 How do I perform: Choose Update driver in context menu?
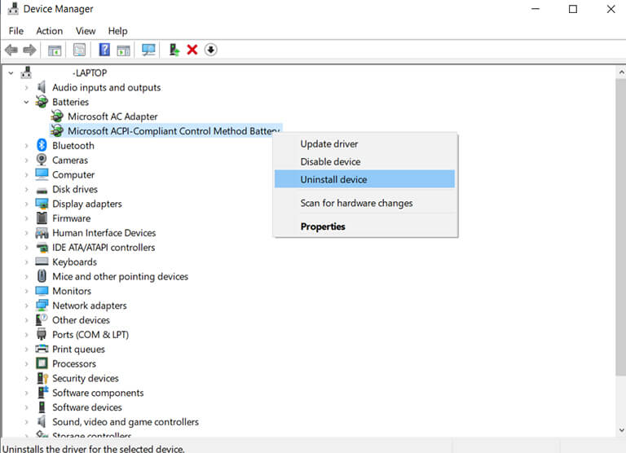364,143
